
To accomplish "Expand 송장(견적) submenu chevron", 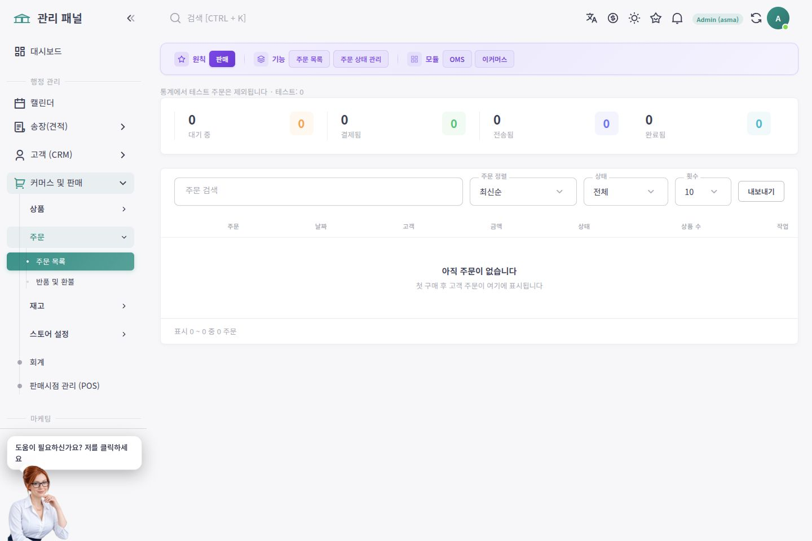I will 123,127.
